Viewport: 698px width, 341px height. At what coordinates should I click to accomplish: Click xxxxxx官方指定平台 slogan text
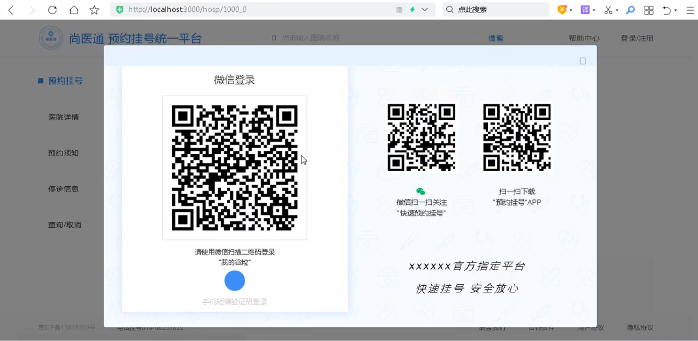tap(467, 266)
